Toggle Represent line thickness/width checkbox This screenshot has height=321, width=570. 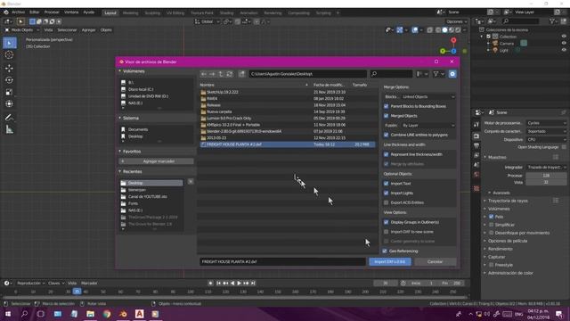(386, 154)
